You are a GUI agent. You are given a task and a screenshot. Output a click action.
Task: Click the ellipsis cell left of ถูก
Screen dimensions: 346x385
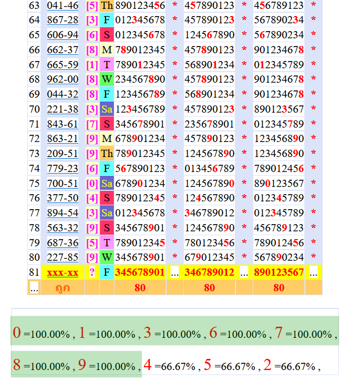34,287
